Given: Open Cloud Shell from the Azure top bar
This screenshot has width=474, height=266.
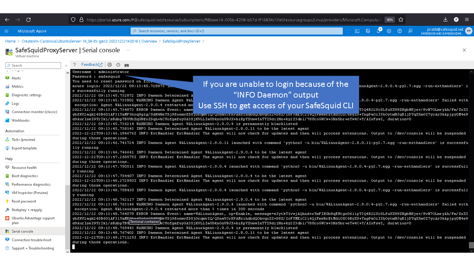Looking at the screenshot, I should 357,31.
